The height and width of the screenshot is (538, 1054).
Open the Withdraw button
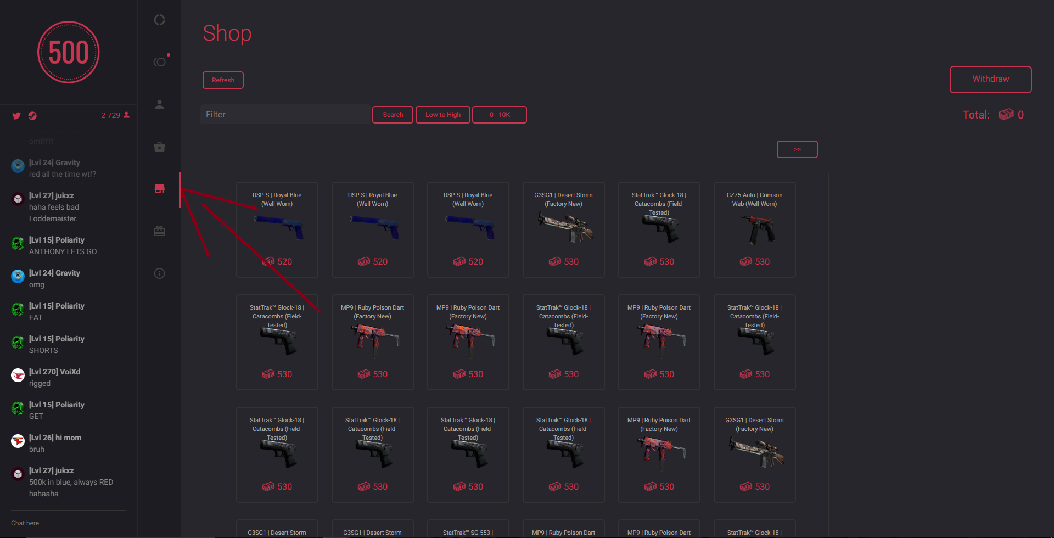coord(990,80)
